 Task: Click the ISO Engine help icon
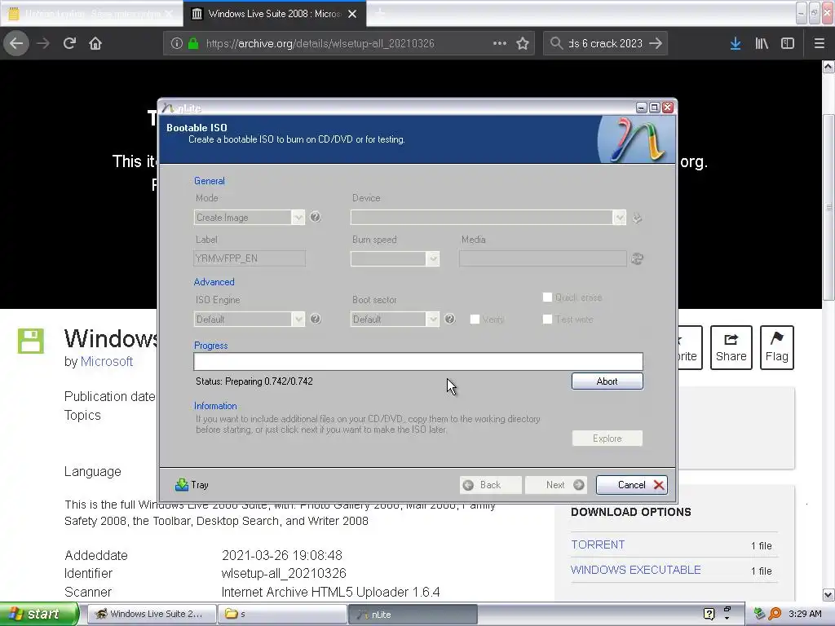316,319
